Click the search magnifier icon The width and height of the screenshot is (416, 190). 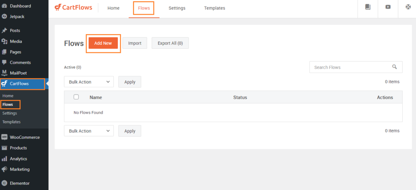394,67
